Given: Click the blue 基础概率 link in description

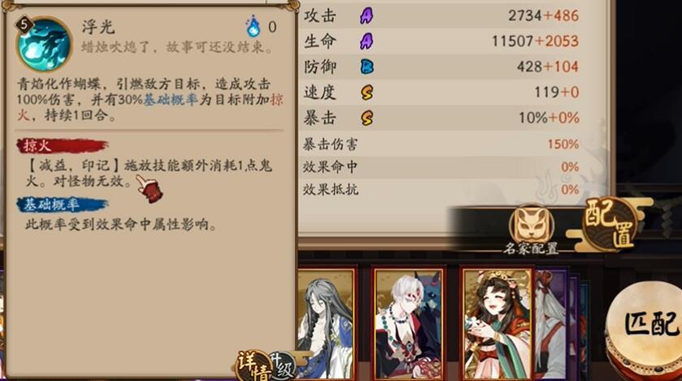Looking at the screenshot, I should click(x=171, y=99).
